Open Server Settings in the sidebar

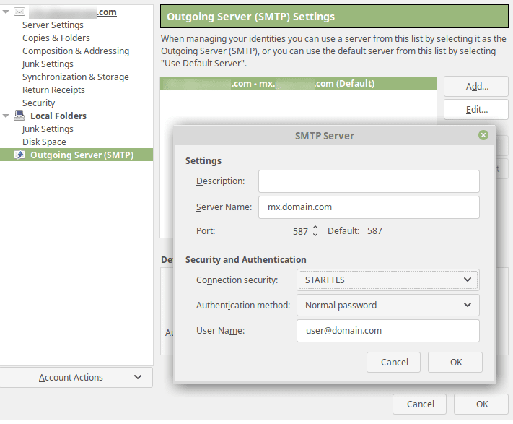click(53, 25)
